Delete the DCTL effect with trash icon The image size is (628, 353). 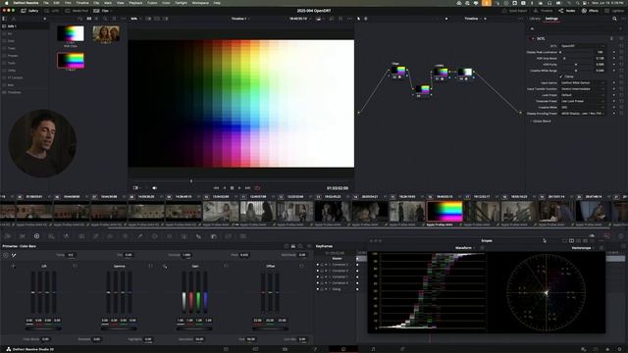(x=611, y=39)
